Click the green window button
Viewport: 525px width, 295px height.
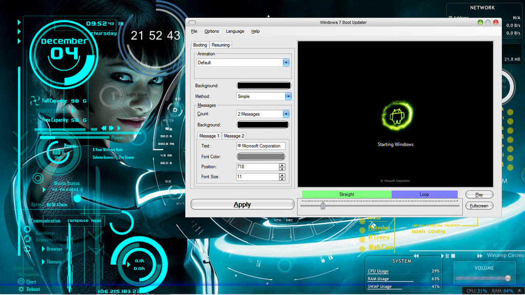(x=480, y=23)
